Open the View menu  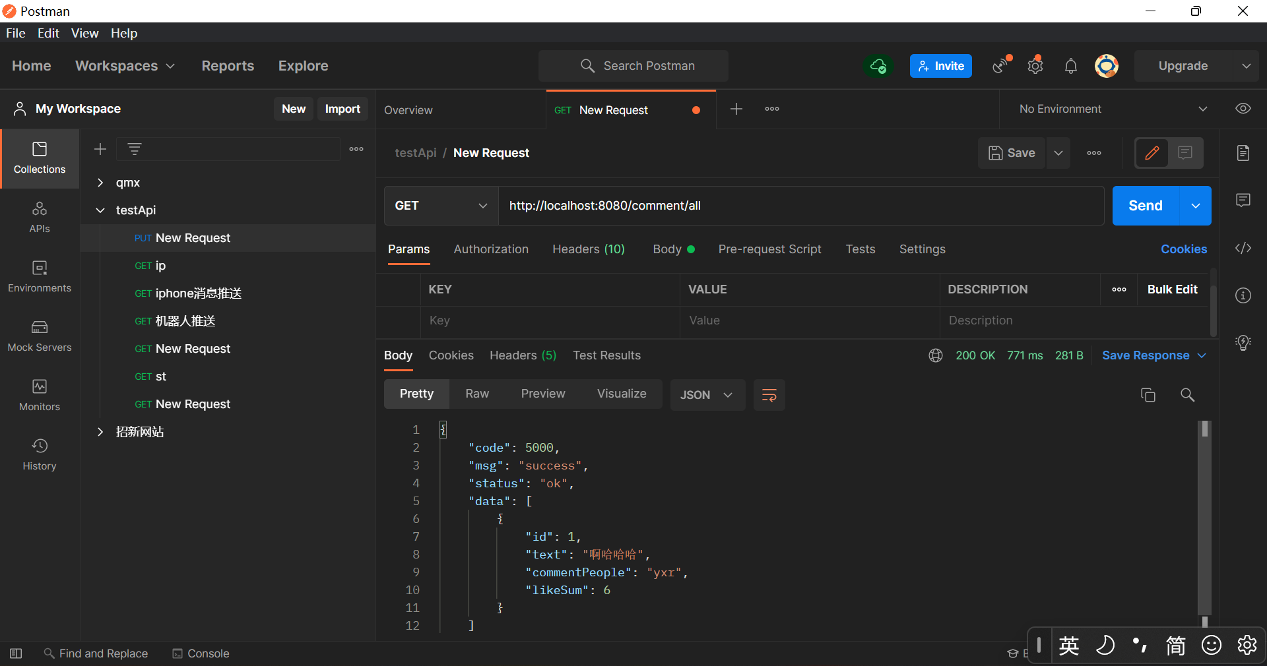tap(85, 33)
